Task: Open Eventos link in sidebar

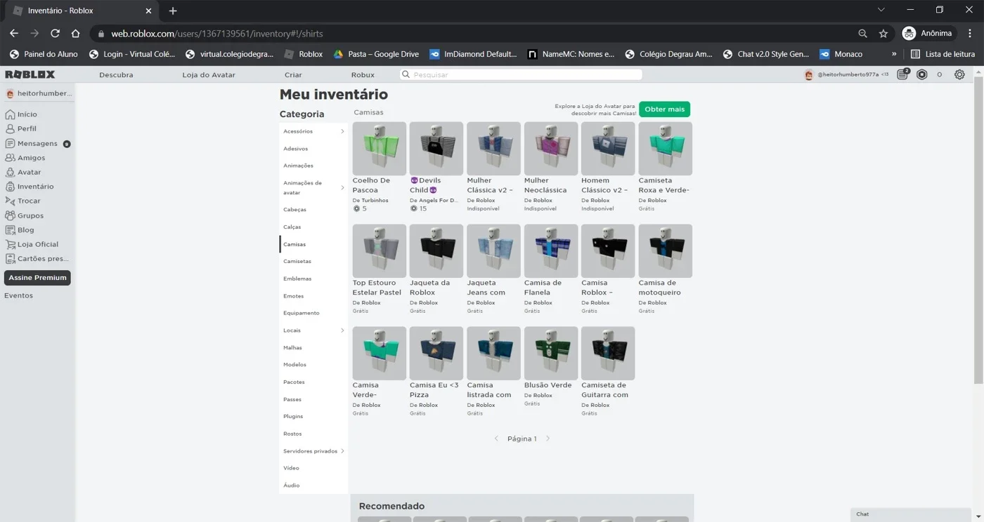Action: [19, 296]
